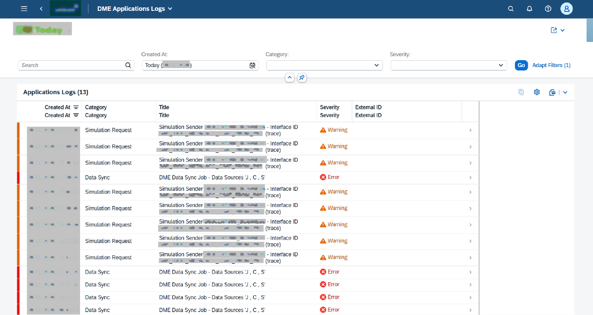
Task: Open the shell bar search icon
Action: [511, 9]
